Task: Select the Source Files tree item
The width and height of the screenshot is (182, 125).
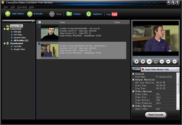Action: pyautogui.click(x=16, y=26)
